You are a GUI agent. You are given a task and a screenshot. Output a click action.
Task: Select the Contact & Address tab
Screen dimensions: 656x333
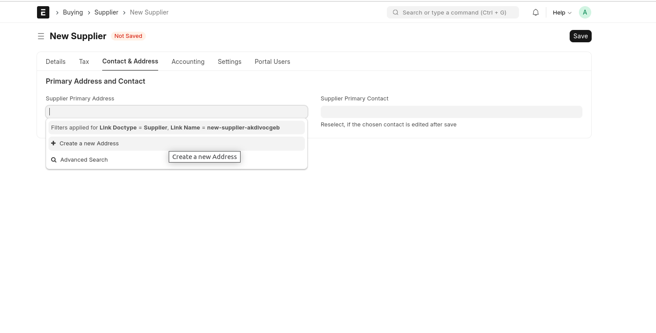tap(130, 61)
